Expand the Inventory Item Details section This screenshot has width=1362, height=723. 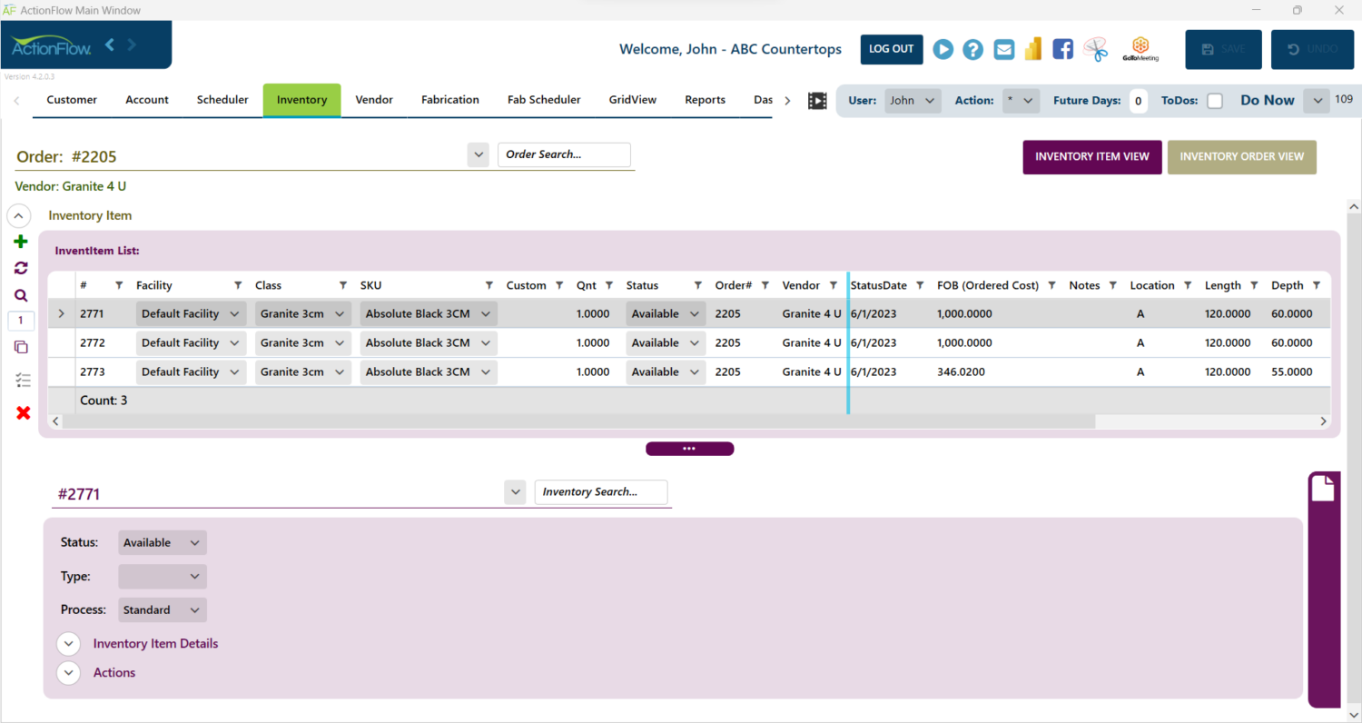(68, 643)
